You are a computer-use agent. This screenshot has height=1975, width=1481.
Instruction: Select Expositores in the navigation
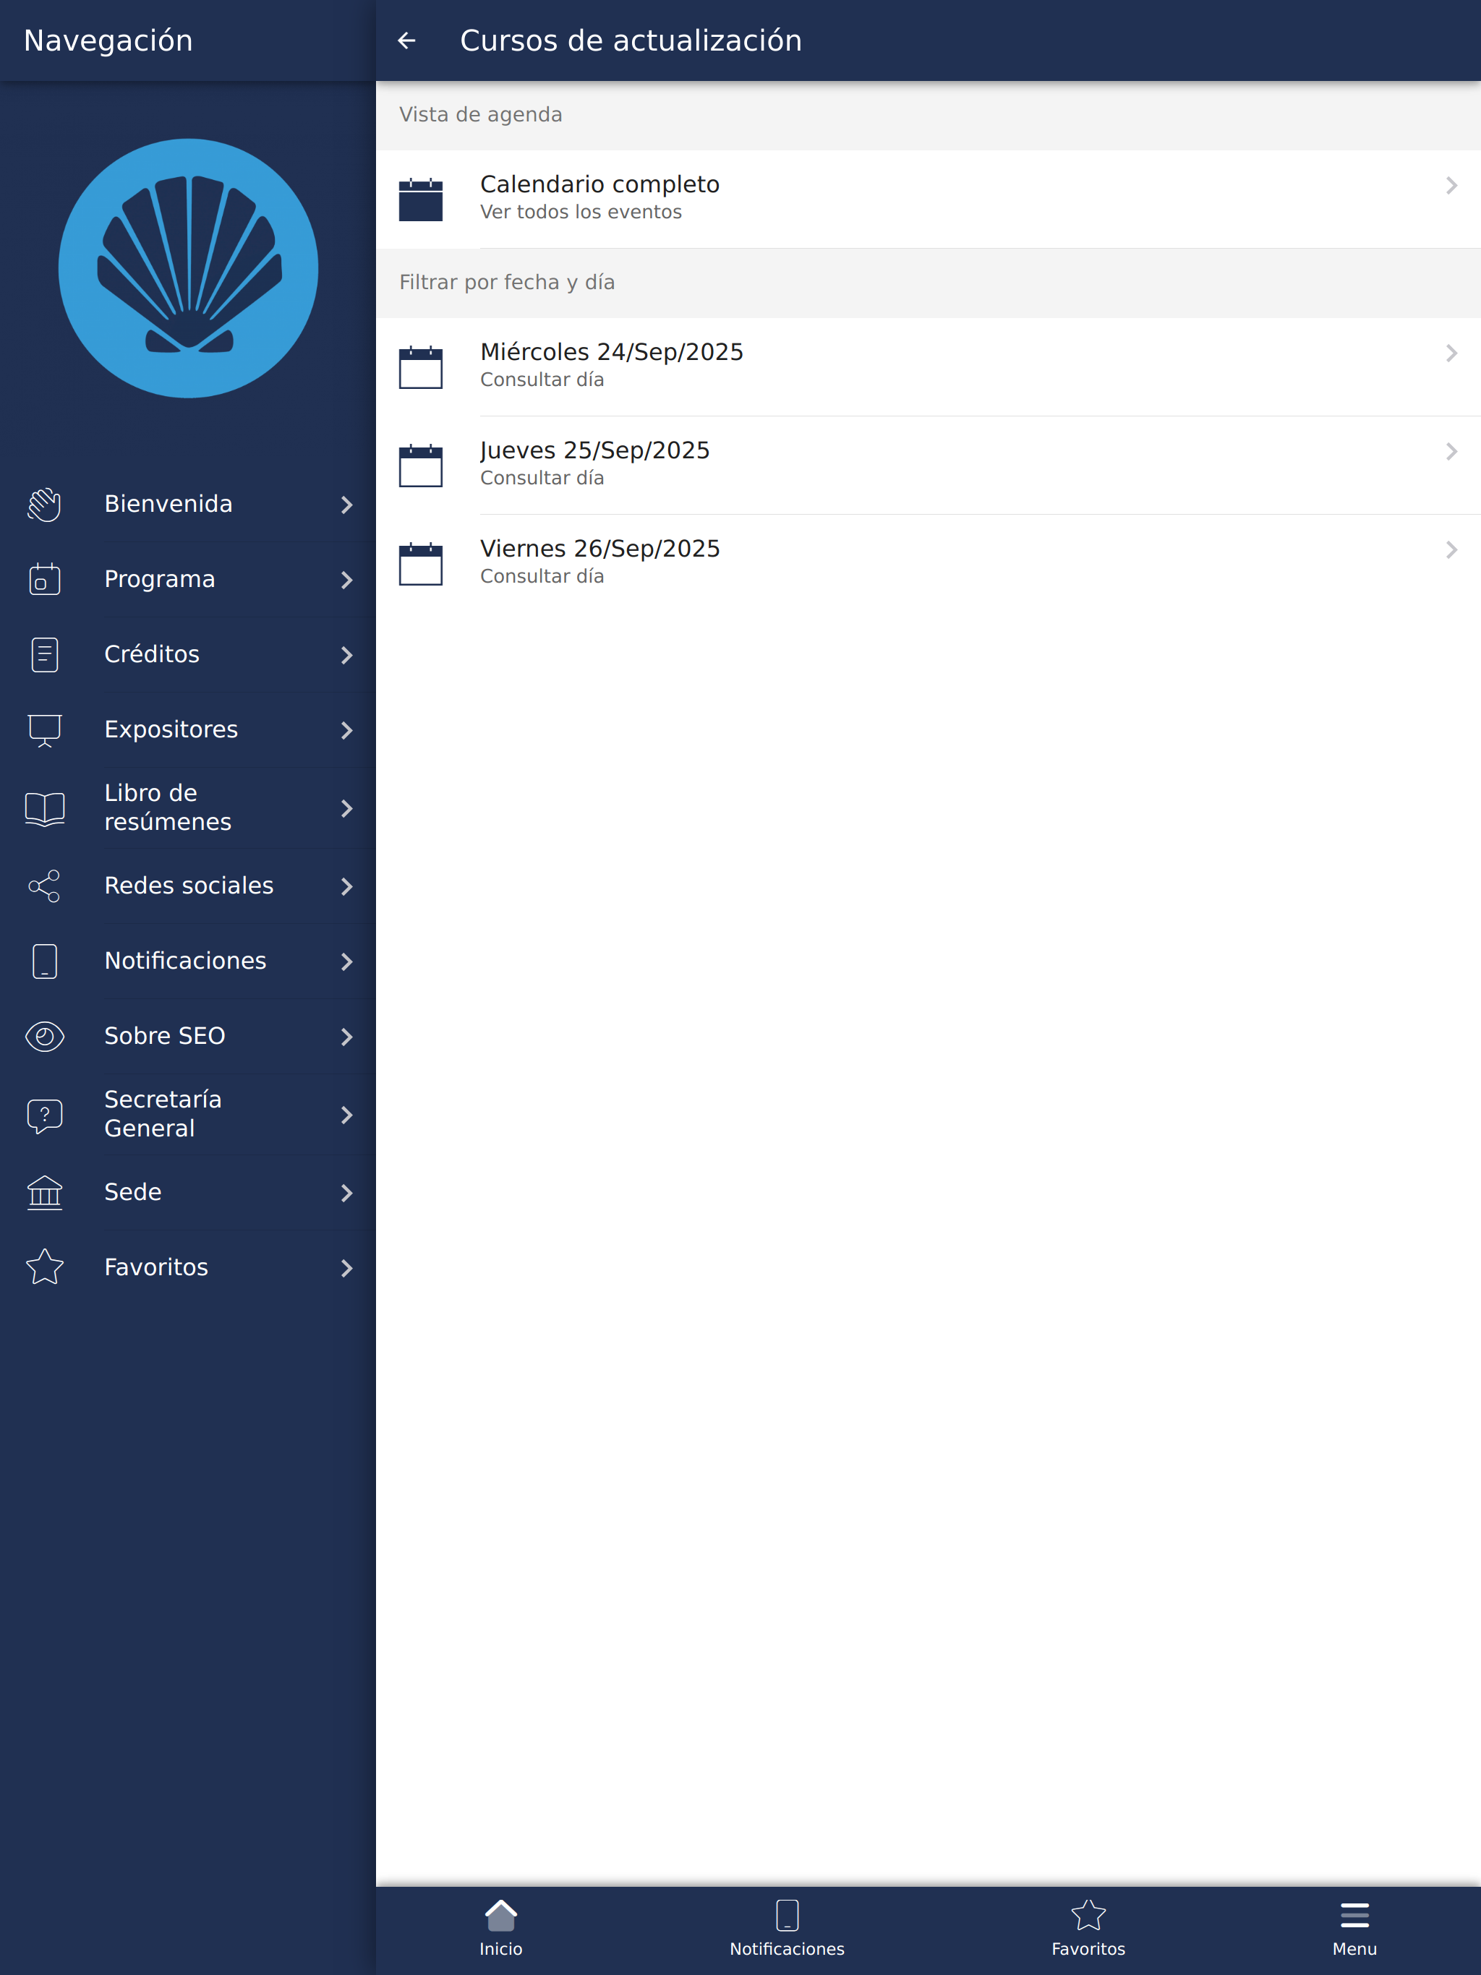point(187,730)
